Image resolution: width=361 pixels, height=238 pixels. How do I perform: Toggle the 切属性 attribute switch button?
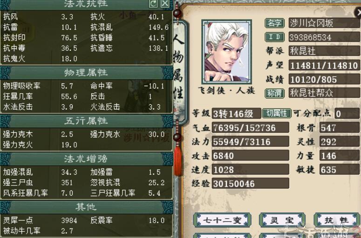[x=277, y=113]
